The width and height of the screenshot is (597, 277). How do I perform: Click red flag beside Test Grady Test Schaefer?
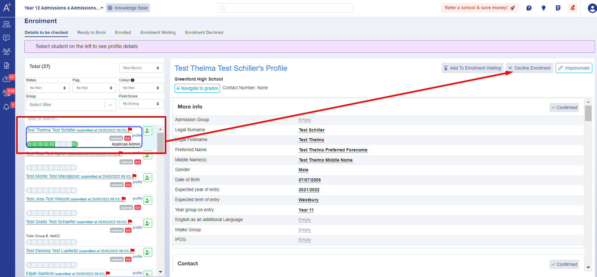130,222
